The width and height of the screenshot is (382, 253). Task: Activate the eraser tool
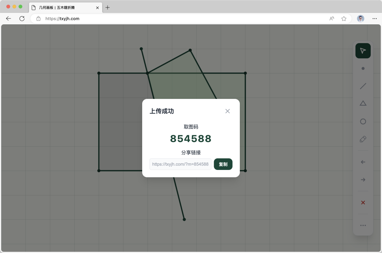363,139
